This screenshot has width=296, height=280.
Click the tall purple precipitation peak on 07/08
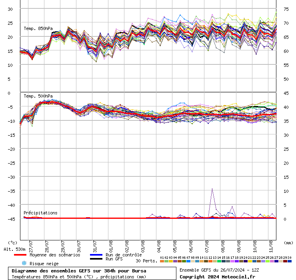pyautogui.click(x=212, y=189)
